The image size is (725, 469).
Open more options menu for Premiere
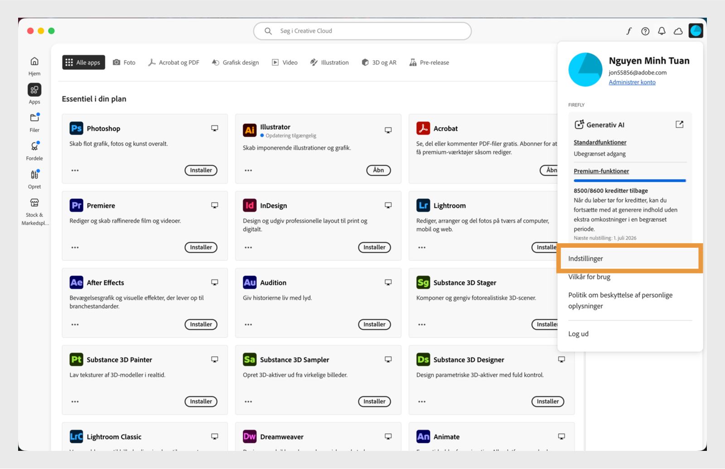tap(75, 248)
